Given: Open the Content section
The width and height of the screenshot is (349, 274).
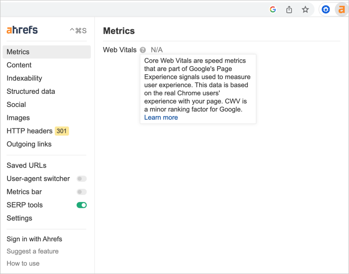Looking at the screenshot, I should coord(19,65).
